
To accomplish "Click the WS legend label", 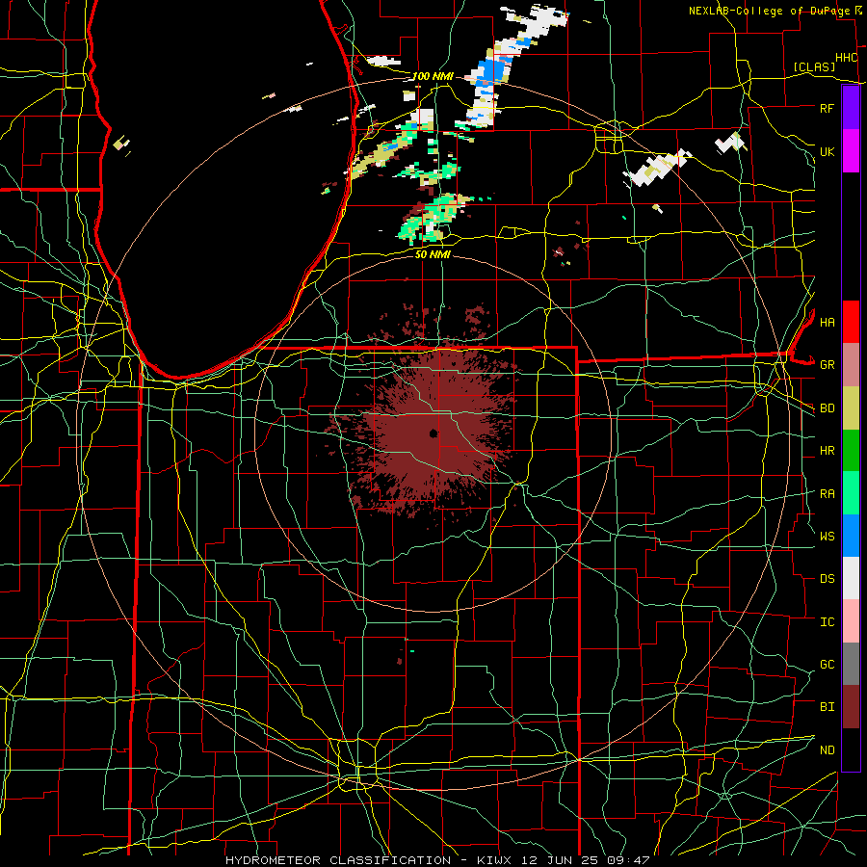I will coord(827,536).
